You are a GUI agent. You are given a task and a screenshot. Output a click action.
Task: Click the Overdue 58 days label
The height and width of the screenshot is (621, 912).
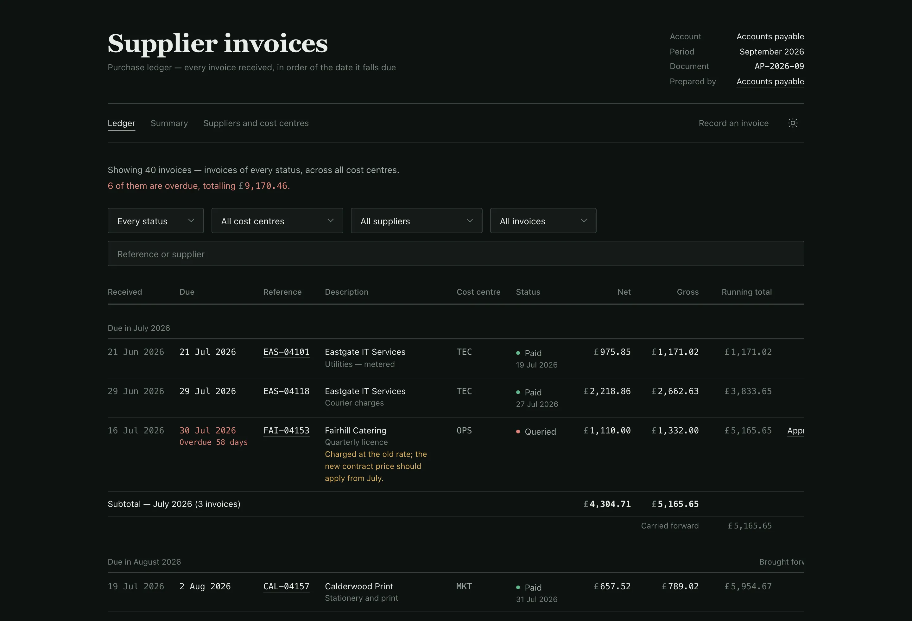coord(213,442)
